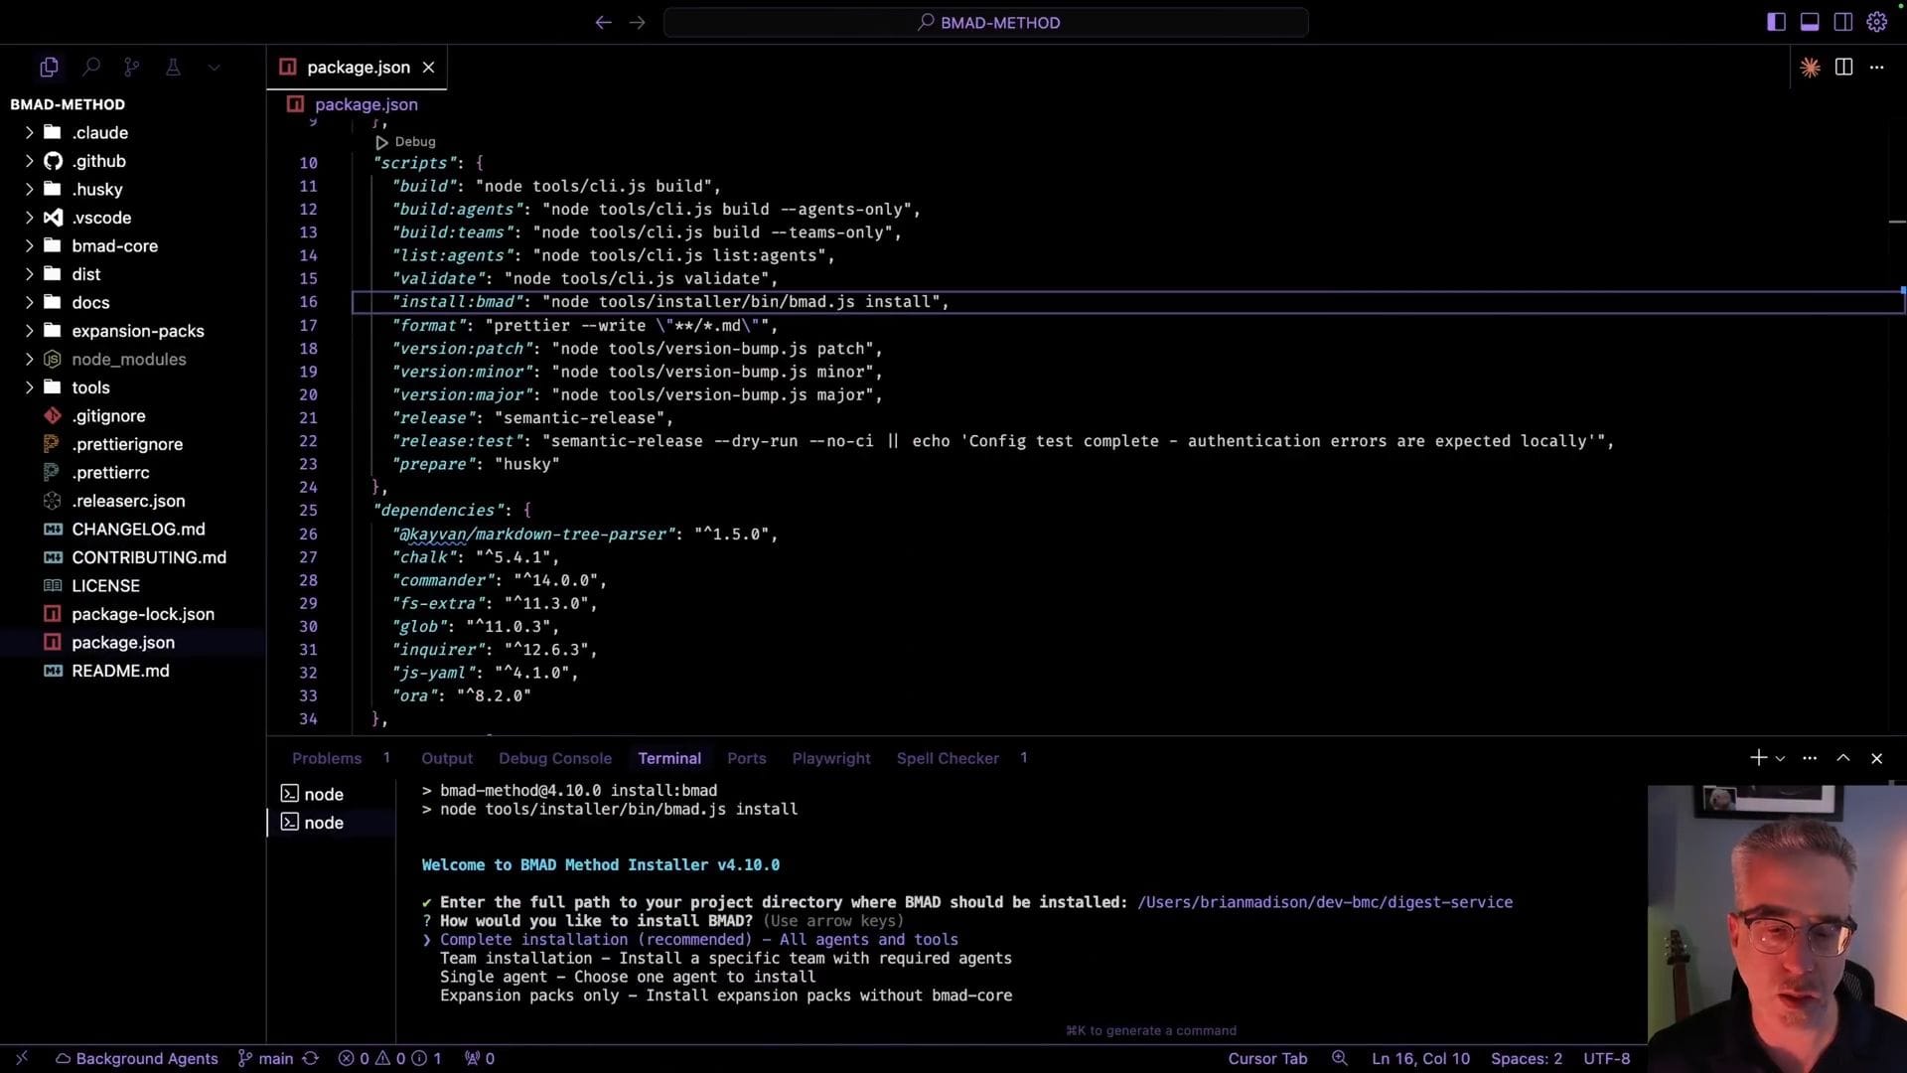The image size is (1907, 1073).
Task: Toggle the secondary sidebar layout icon
Action: coord(1842,22)
